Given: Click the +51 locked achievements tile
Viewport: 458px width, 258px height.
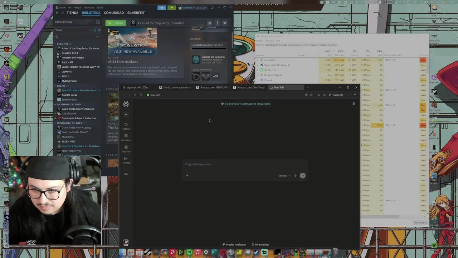Looking at the screenshot, I should (215, 76).
